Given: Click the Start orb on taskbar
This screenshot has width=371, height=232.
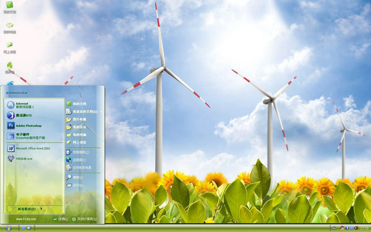Looking at the screenshot, I should coord(8,228).
